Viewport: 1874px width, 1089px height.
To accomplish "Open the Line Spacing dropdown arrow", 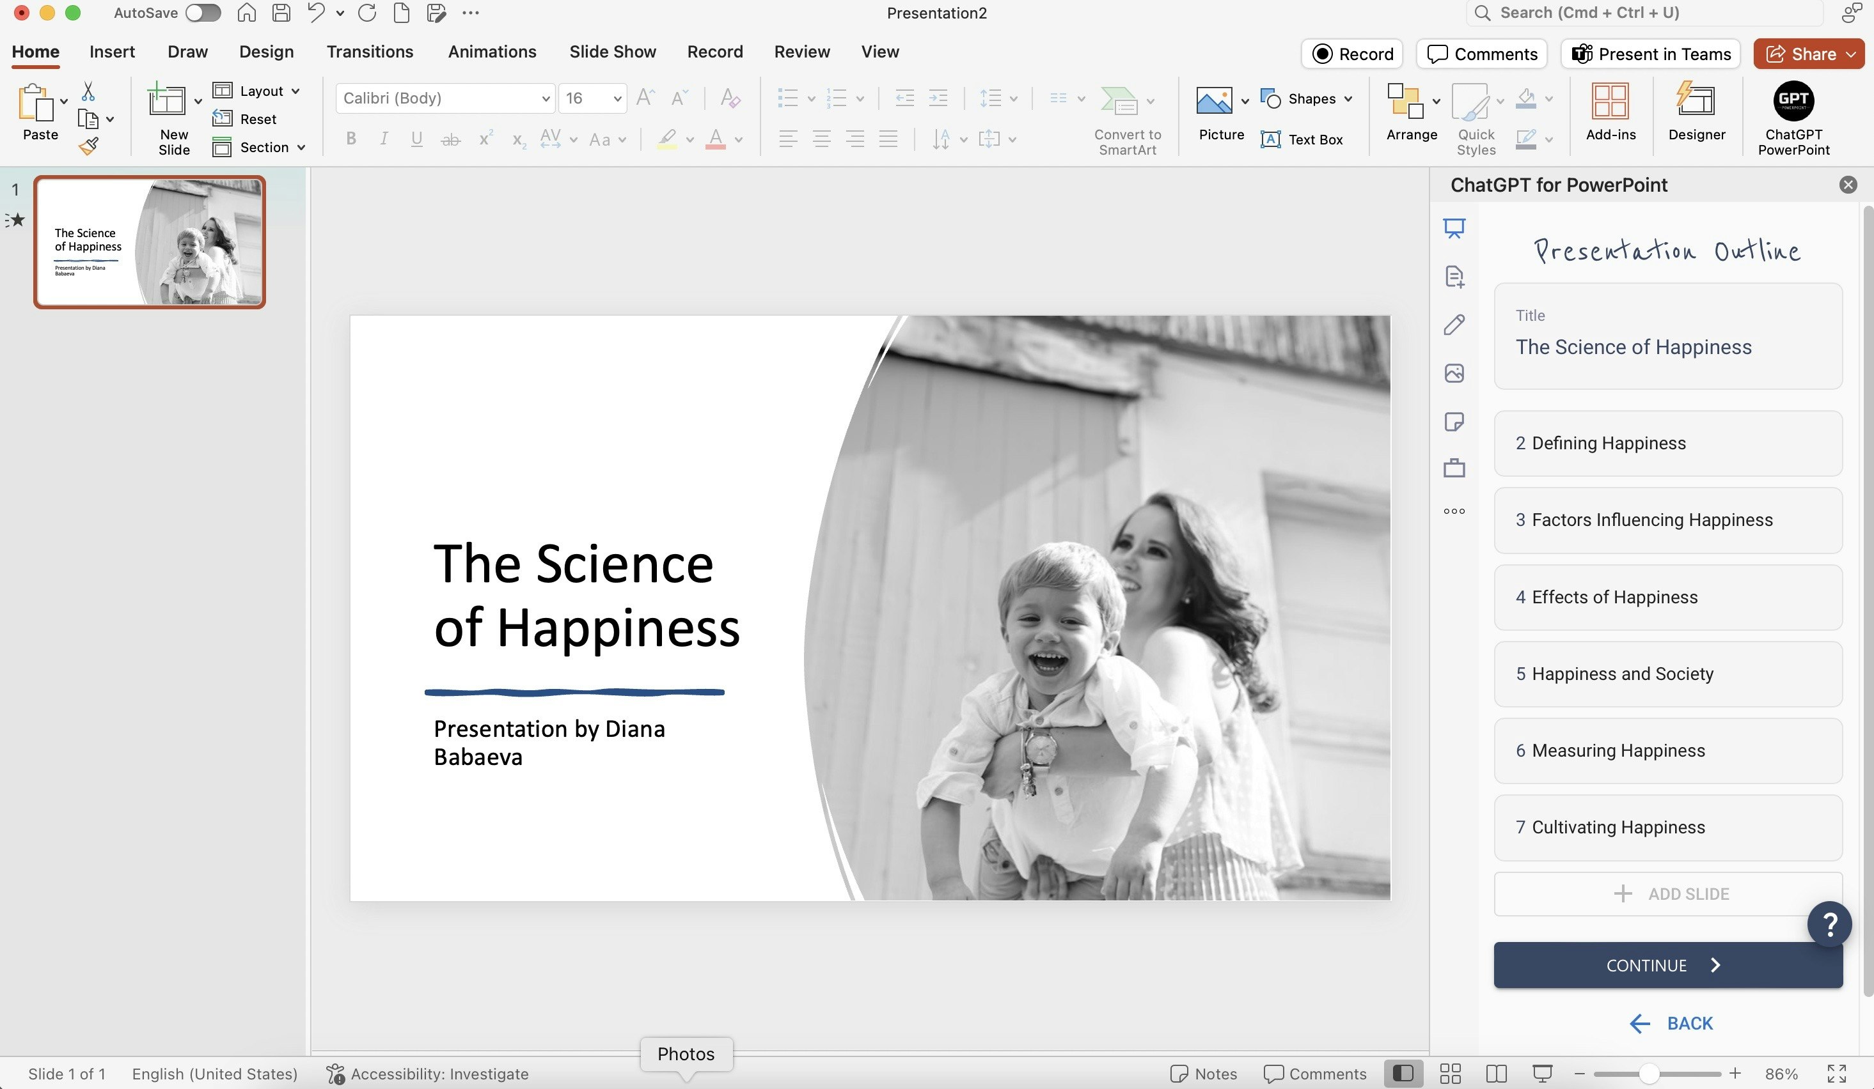I will coord(1014,99).
